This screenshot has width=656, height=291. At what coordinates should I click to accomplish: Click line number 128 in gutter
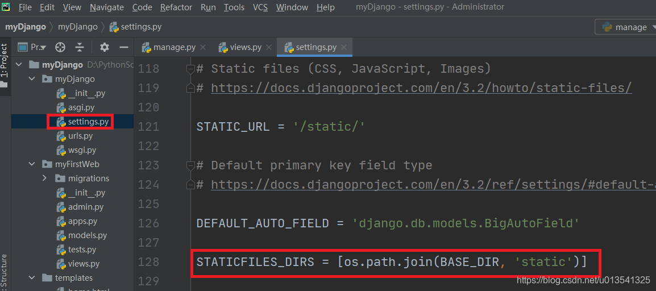148,262
